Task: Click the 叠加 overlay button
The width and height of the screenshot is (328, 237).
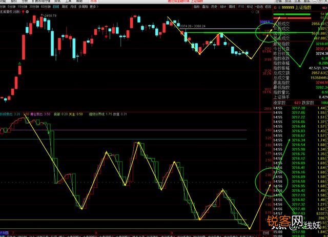Action: [x=206, y=7]
